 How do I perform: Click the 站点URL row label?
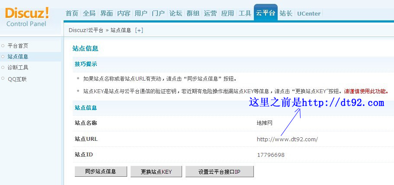pos(86,139)
